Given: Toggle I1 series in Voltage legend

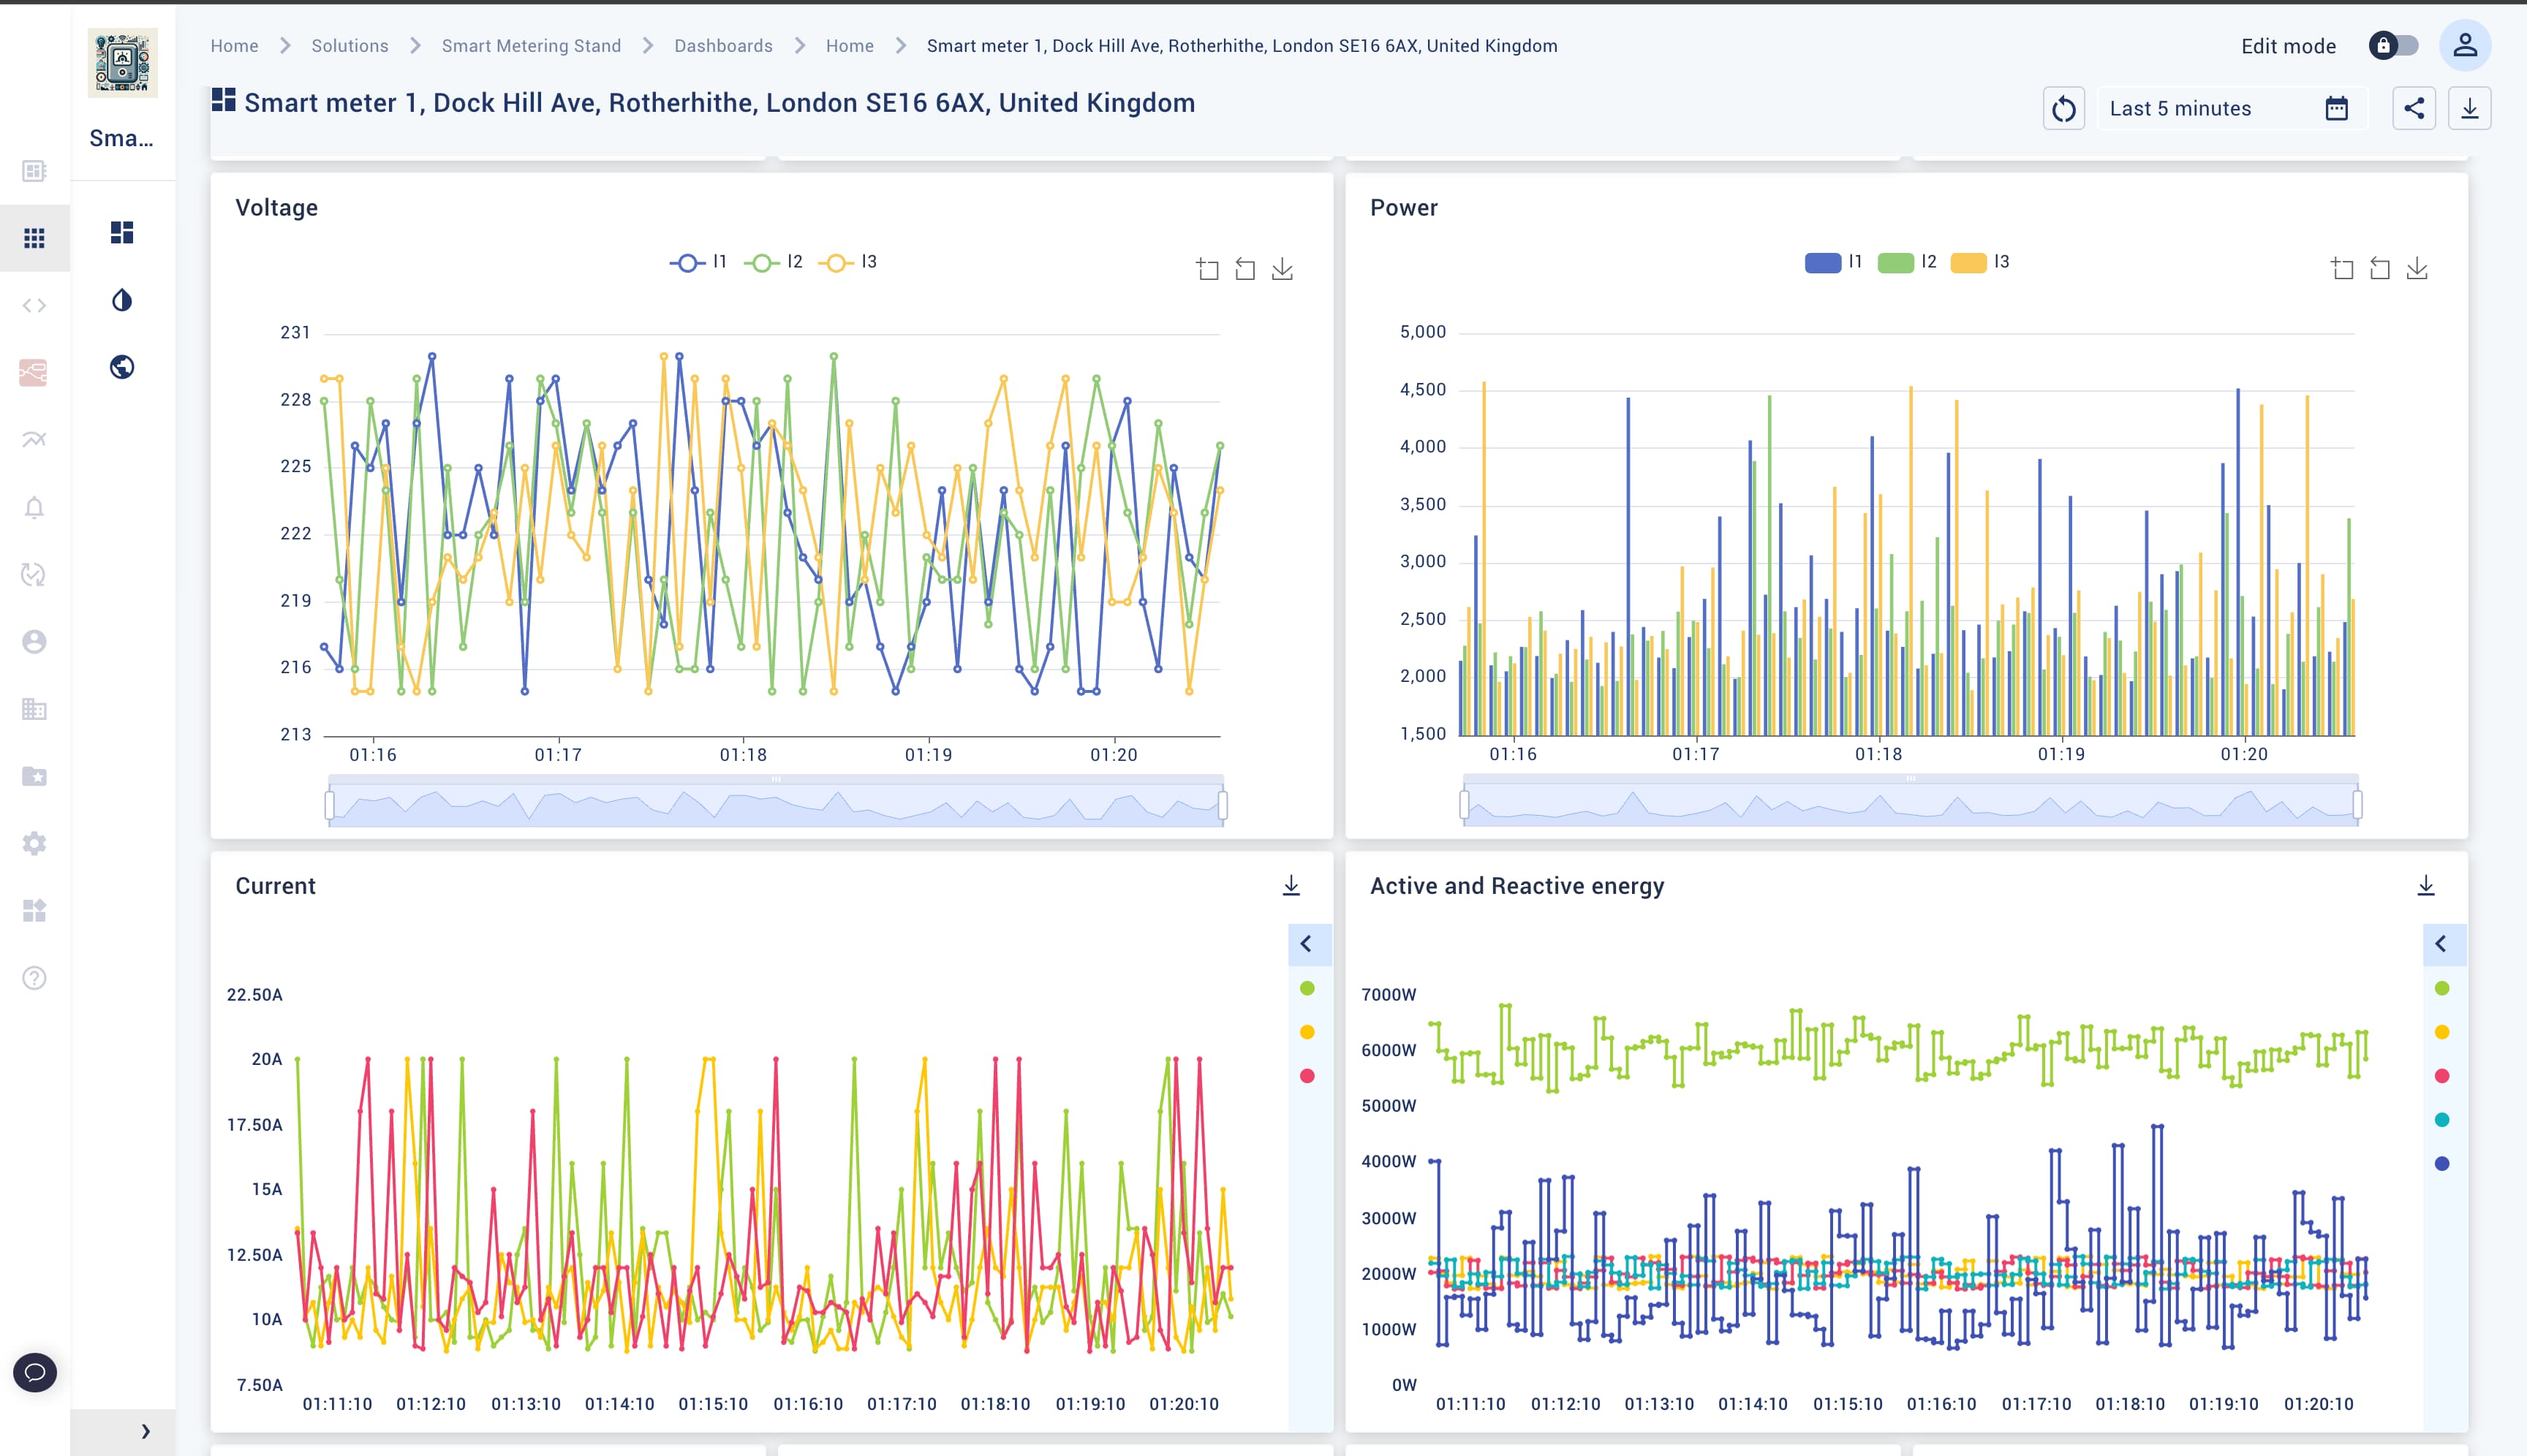Looking at the screenshot, I should pyautogui.click(x=698, y=262).
